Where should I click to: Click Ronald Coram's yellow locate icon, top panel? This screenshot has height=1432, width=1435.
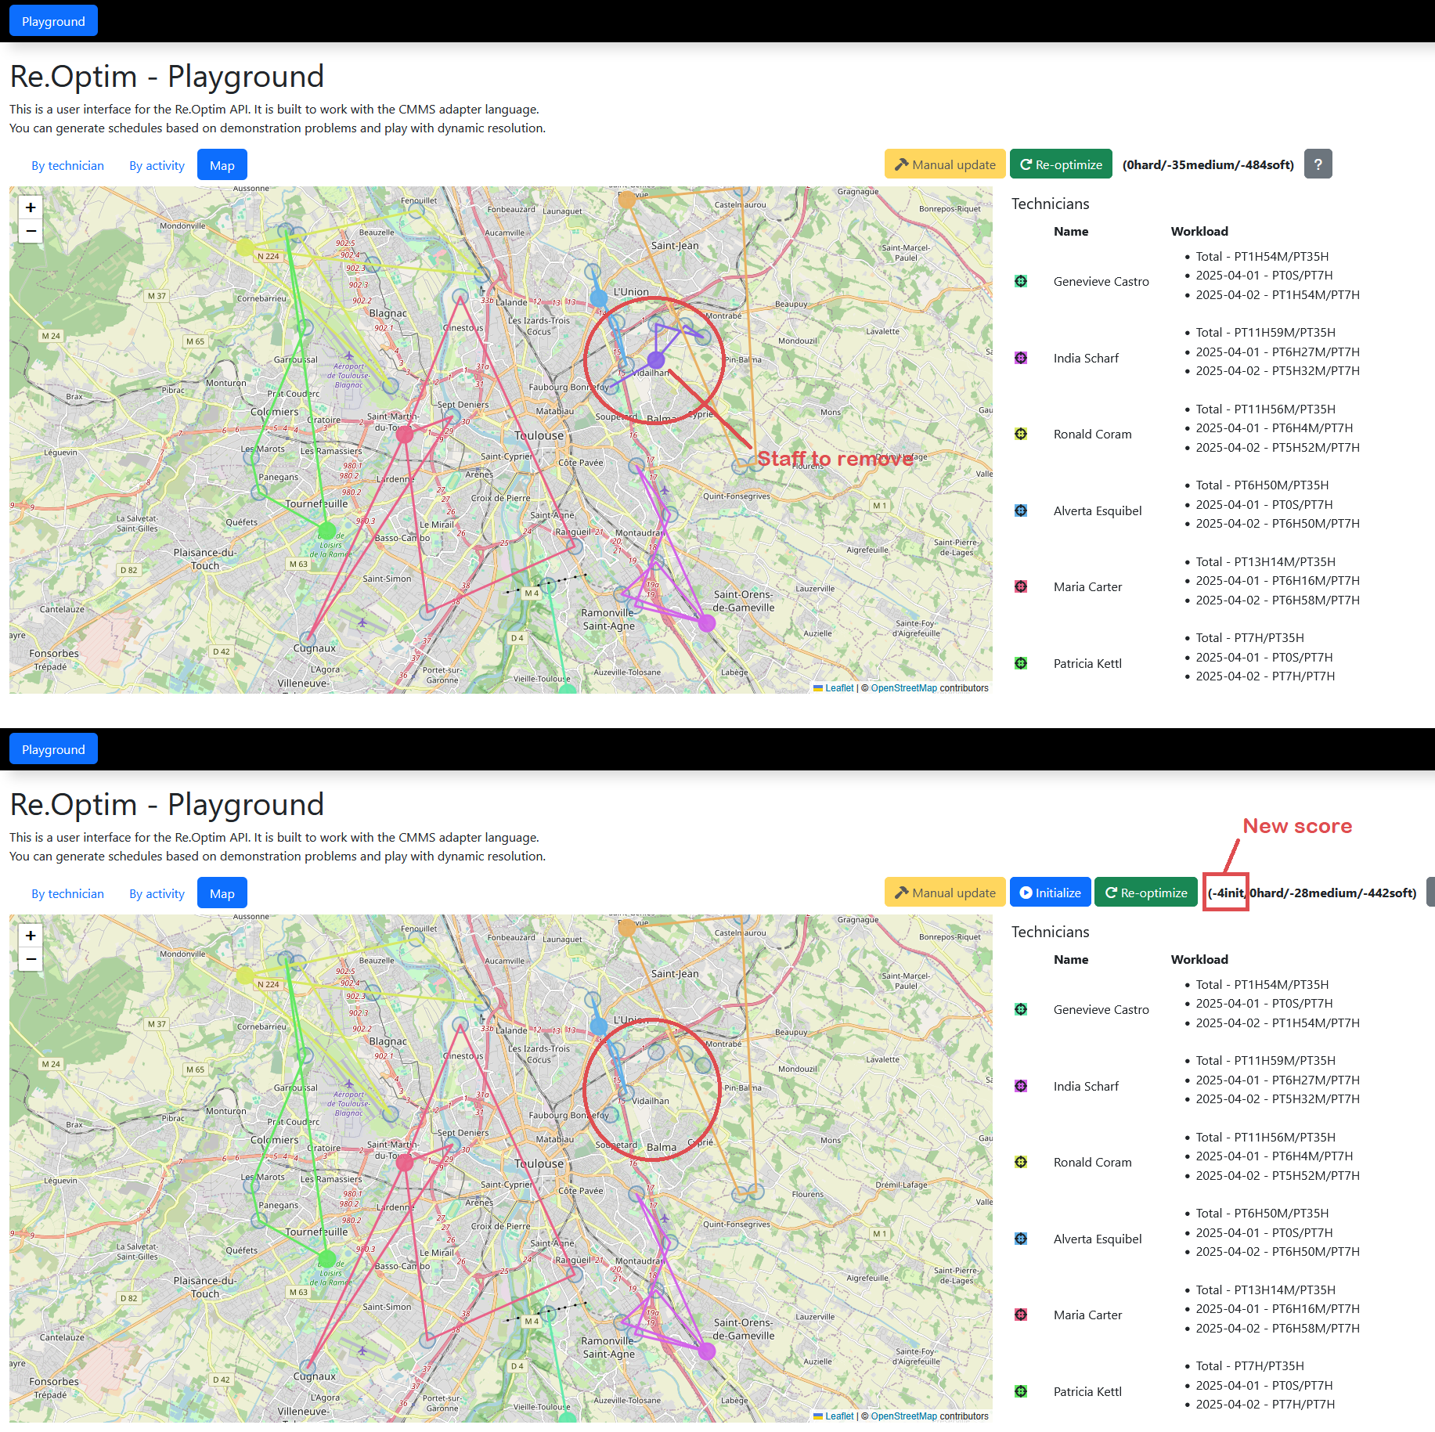pos(1021,434)
